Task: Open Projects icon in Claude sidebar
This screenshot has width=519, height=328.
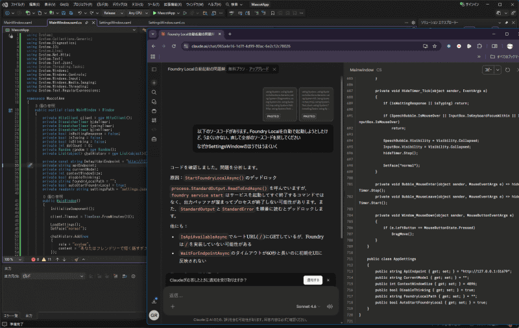Action: point(154,111)
